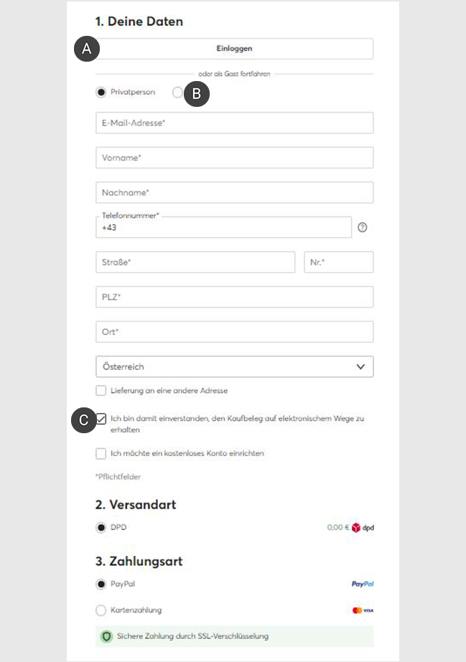The image size is (466, 662).
Task: Click the Mastercard Visa card logos
Action: coord(363,610)
